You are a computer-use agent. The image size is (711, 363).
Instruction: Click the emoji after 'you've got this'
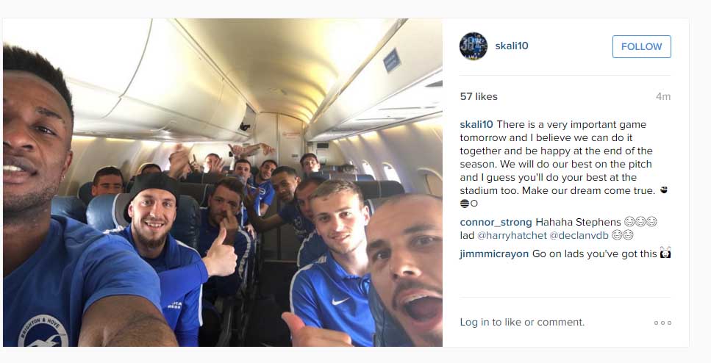665,253
